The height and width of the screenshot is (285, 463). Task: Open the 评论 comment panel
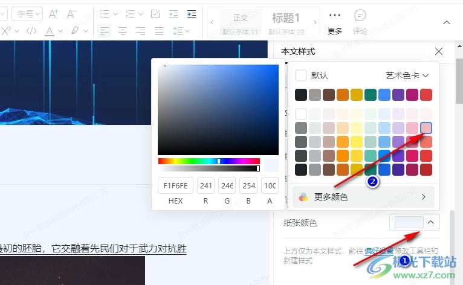pos(360,23)
